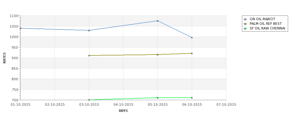The height and width of the screenshot is (133, 304).
Task: Select SF OIL point on 03-10-2015
Action: 89,100
